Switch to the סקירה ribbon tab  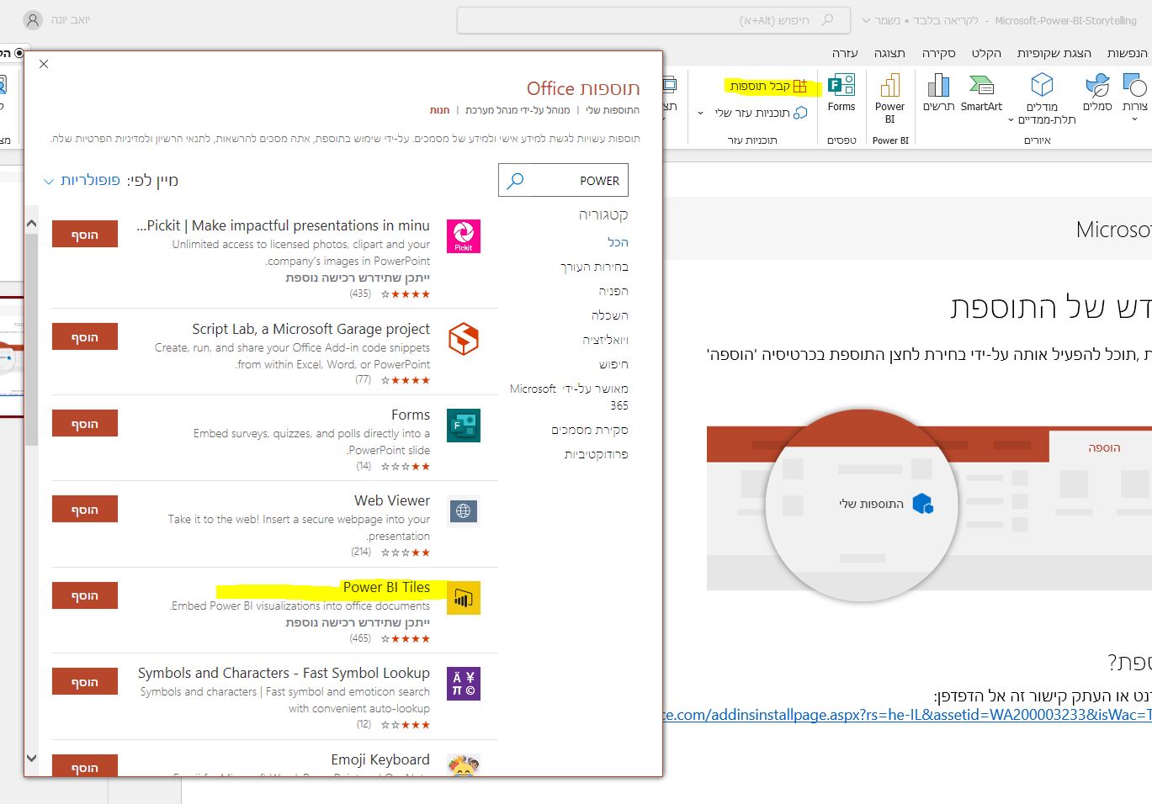[938, 53]
